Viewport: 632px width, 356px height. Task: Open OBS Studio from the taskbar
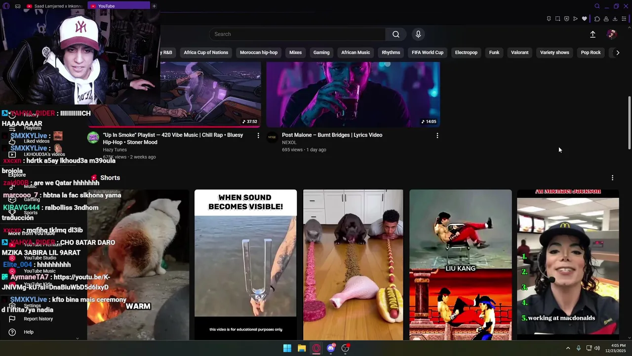(x=346, y=348)
